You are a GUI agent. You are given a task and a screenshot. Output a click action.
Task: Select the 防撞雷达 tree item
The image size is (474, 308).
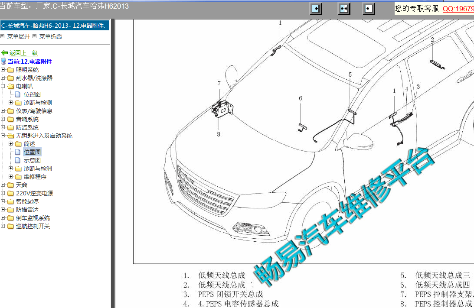27,210
